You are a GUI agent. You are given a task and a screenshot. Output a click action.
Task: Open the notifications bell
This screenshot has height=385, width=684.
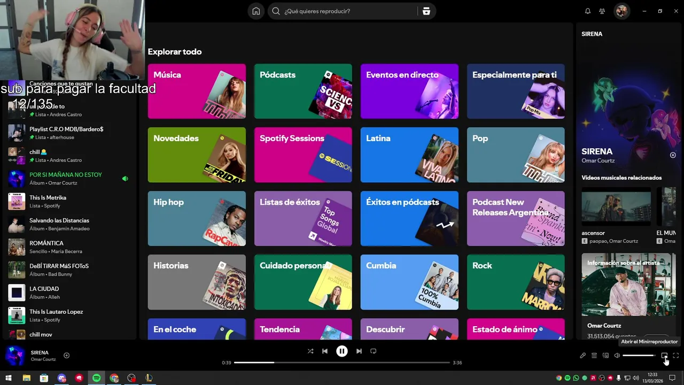pyautogui.click(x=588, y=11)
